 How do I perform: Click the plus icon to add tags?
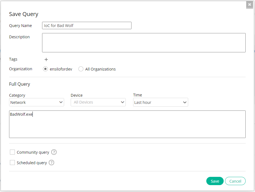point(46,60)
